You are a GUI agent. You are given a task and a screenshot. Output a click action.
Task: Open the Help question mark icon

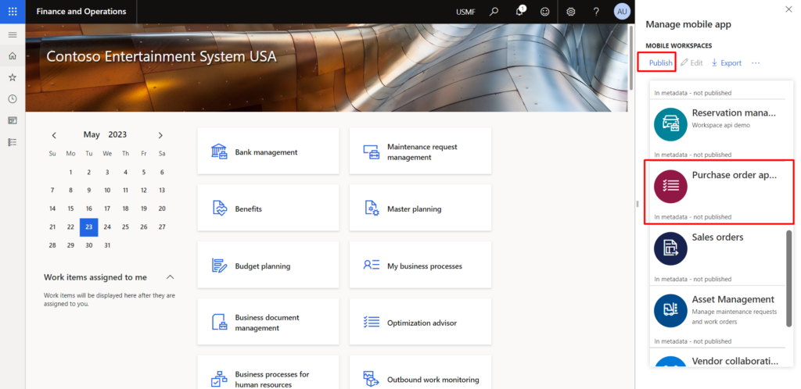click(x=596, y=12)
